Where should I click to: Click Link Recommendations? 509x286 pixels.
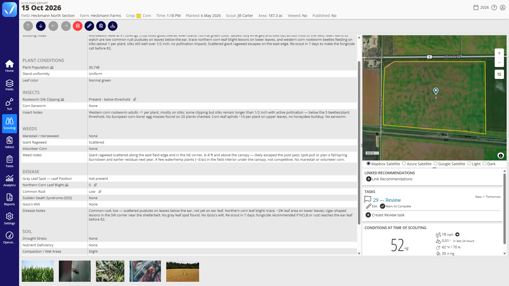coord(389,179)
